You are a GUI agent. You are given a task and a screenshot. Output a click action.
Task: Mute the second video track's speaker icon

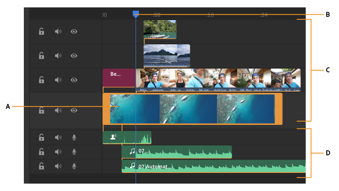[x=58, y=56]
